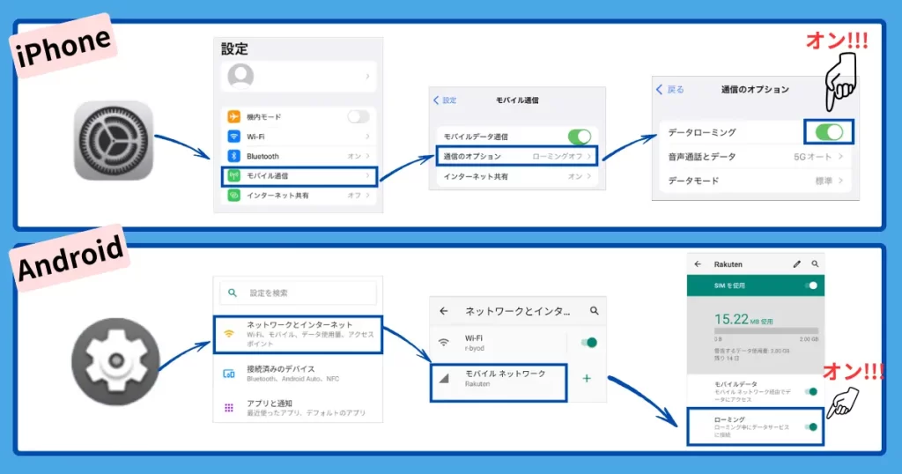
Task: Toggle the データローミング switch
Action: point(829,132)
